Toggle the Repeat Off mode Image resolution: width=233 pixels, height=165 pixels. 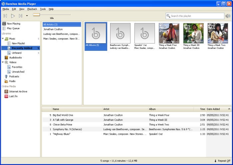[x=222, y=161]
